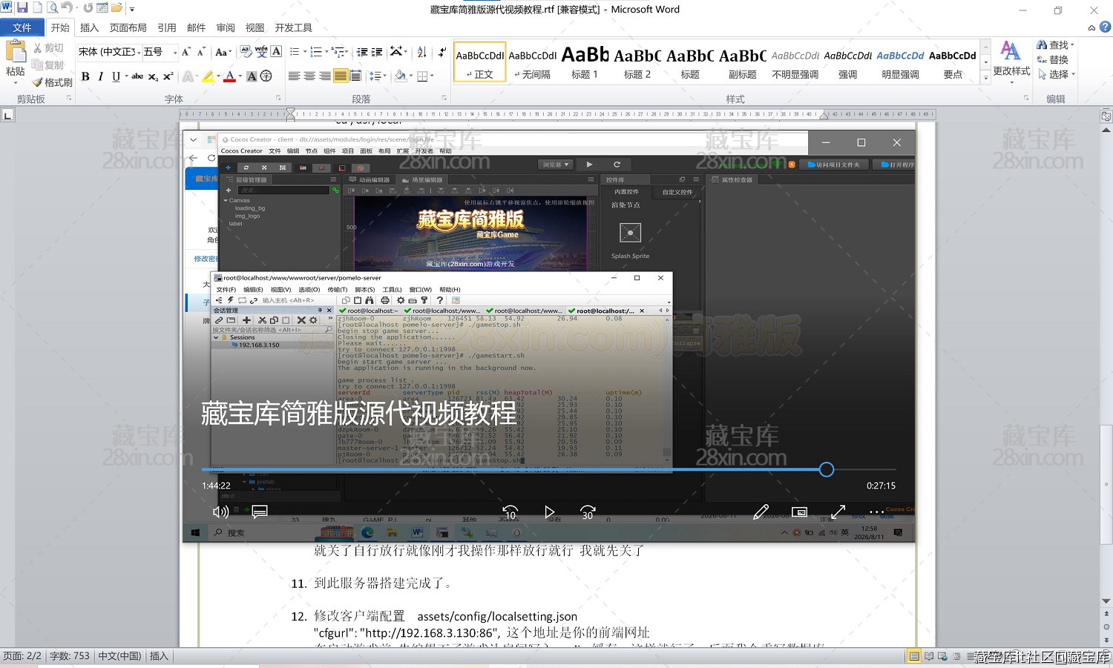Align text right
The height and width of the screenshot is (668, 1113).
(325, 76)
